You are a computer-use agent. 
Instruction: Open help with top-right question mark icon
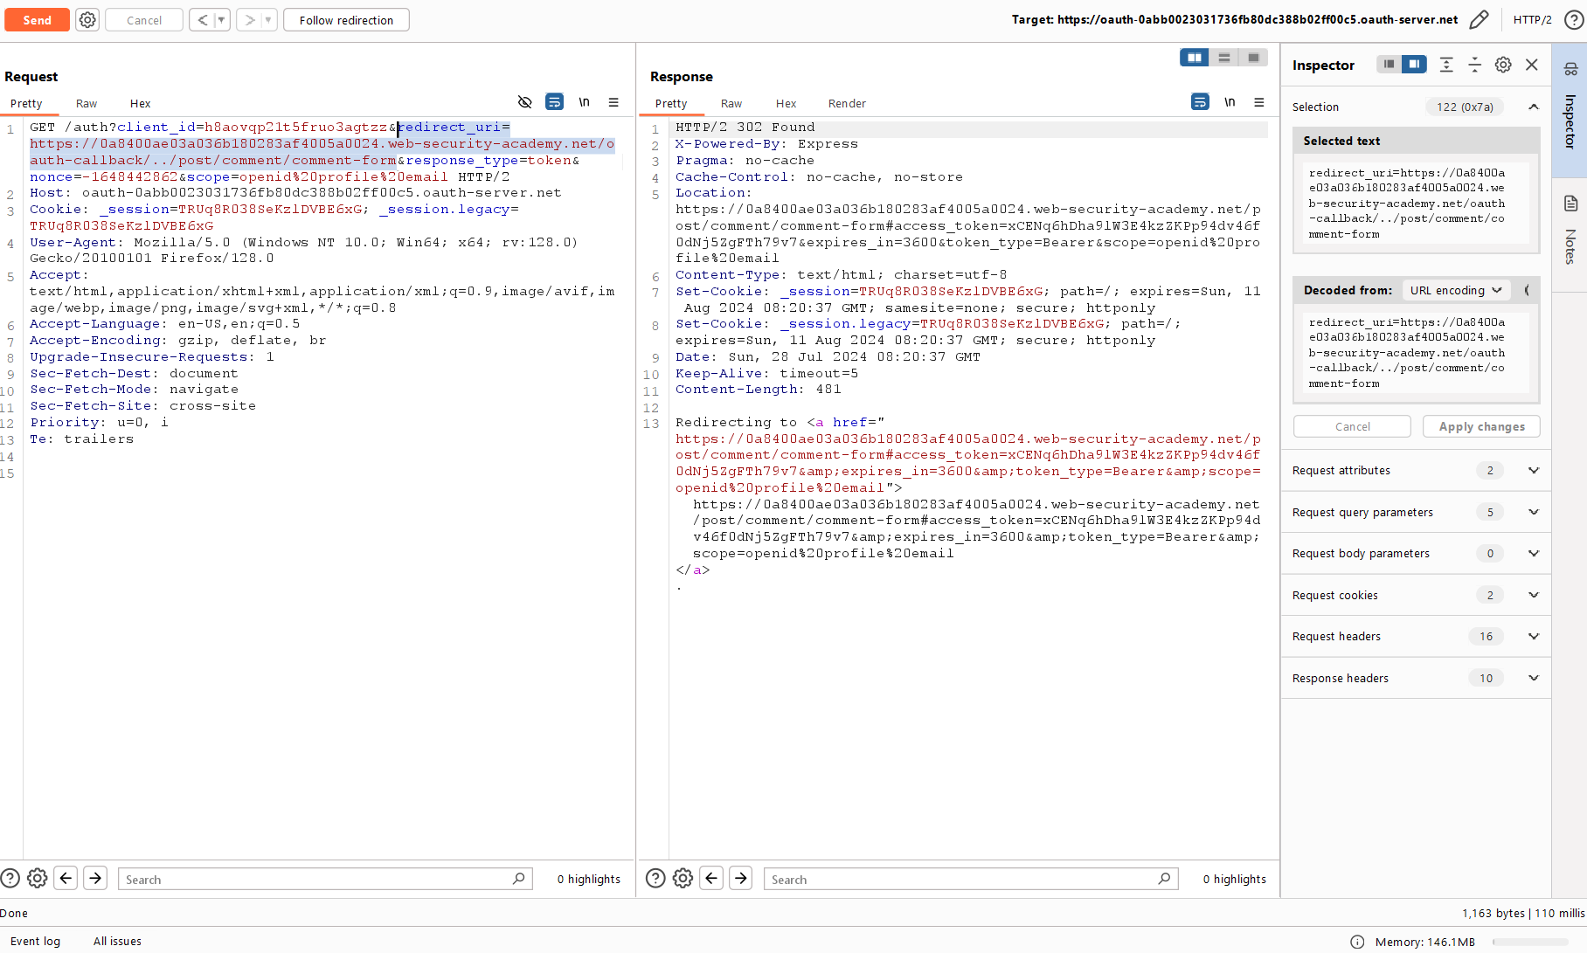tap(1574, 20)
